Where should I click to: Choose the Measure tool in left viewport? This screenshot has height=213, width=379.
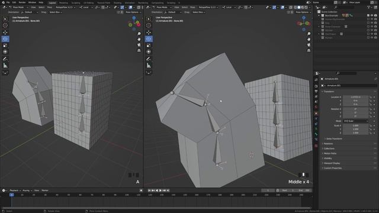[x=5, y=66]
